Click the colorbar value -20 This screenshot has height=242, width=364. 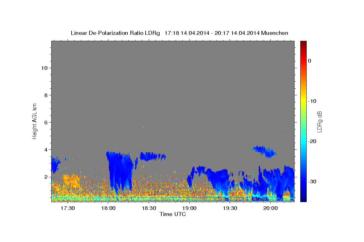312,141
